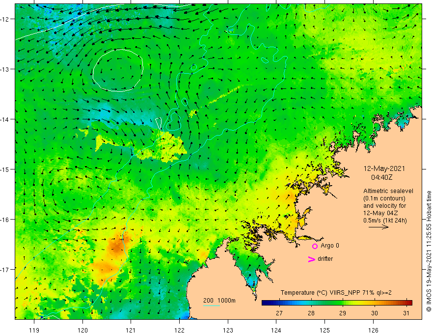Click the latitude '-15' axis label
432x334 pixels.
(5, 169)
